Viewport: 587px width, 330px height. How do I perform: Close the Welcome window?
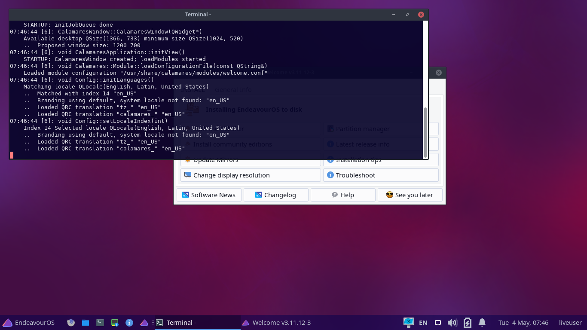point(439,73)
